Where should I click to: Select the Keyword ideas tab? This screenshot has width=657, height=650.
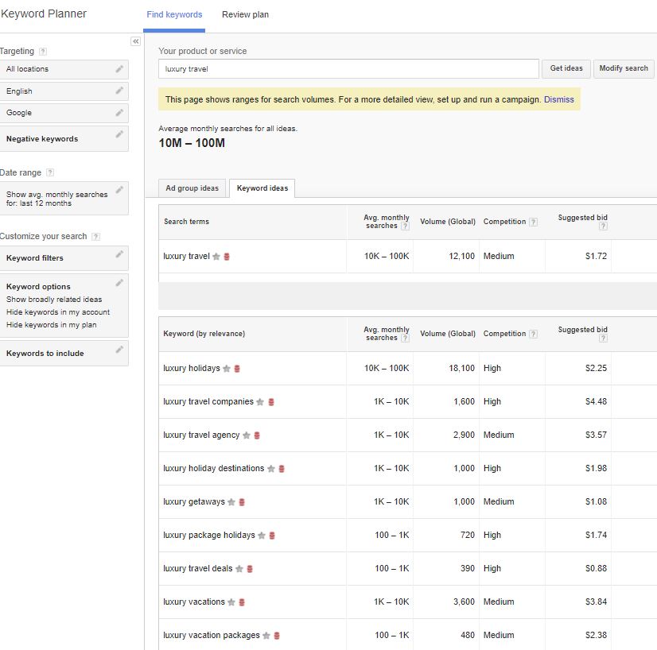coord(262,188)
